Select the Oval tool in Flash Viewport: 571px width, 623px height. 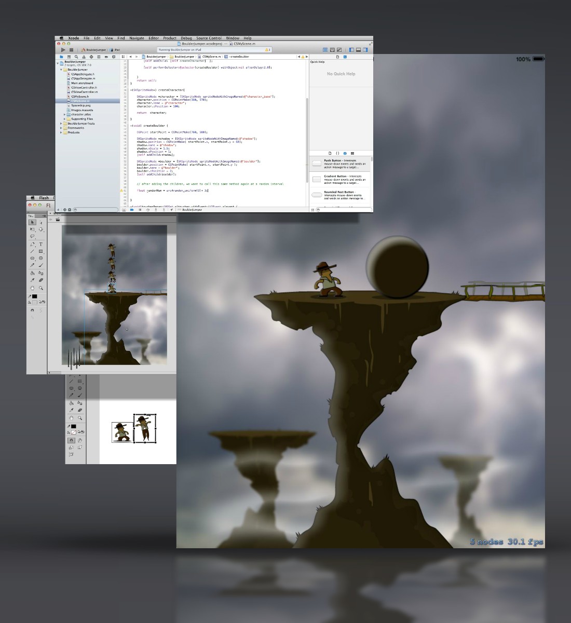(x=32, y=258)
